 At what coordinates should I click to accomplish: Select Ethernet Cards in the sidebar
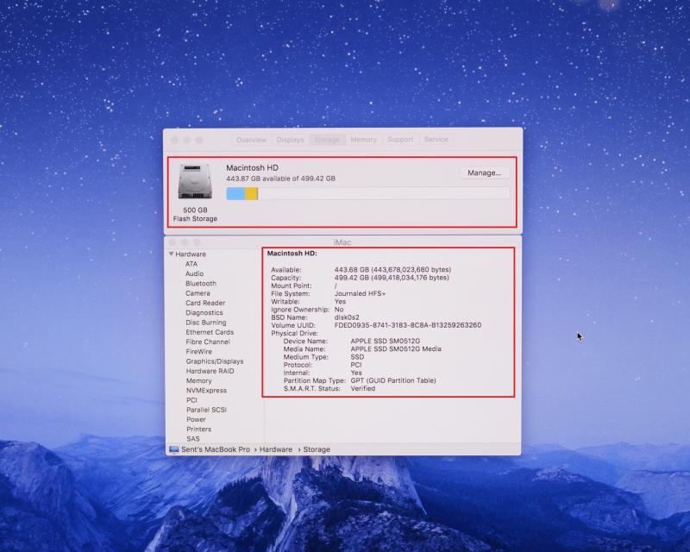(210, 332)
